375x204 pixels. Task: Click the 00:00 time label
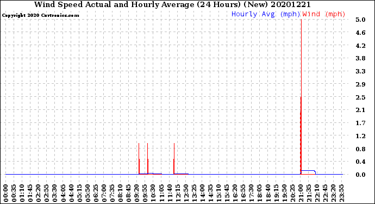[x=6, y=193]
